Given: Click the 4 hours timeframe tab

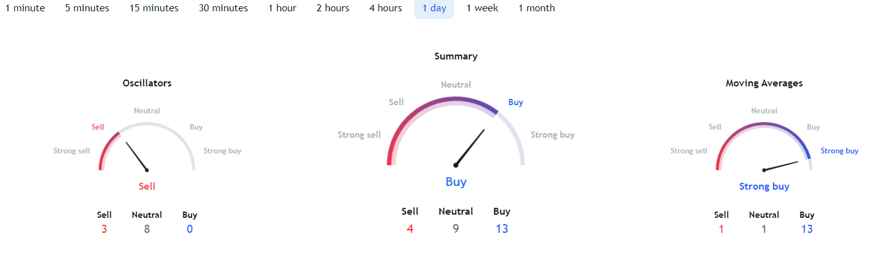Looking at the screenshot, I should click(386, 8).
